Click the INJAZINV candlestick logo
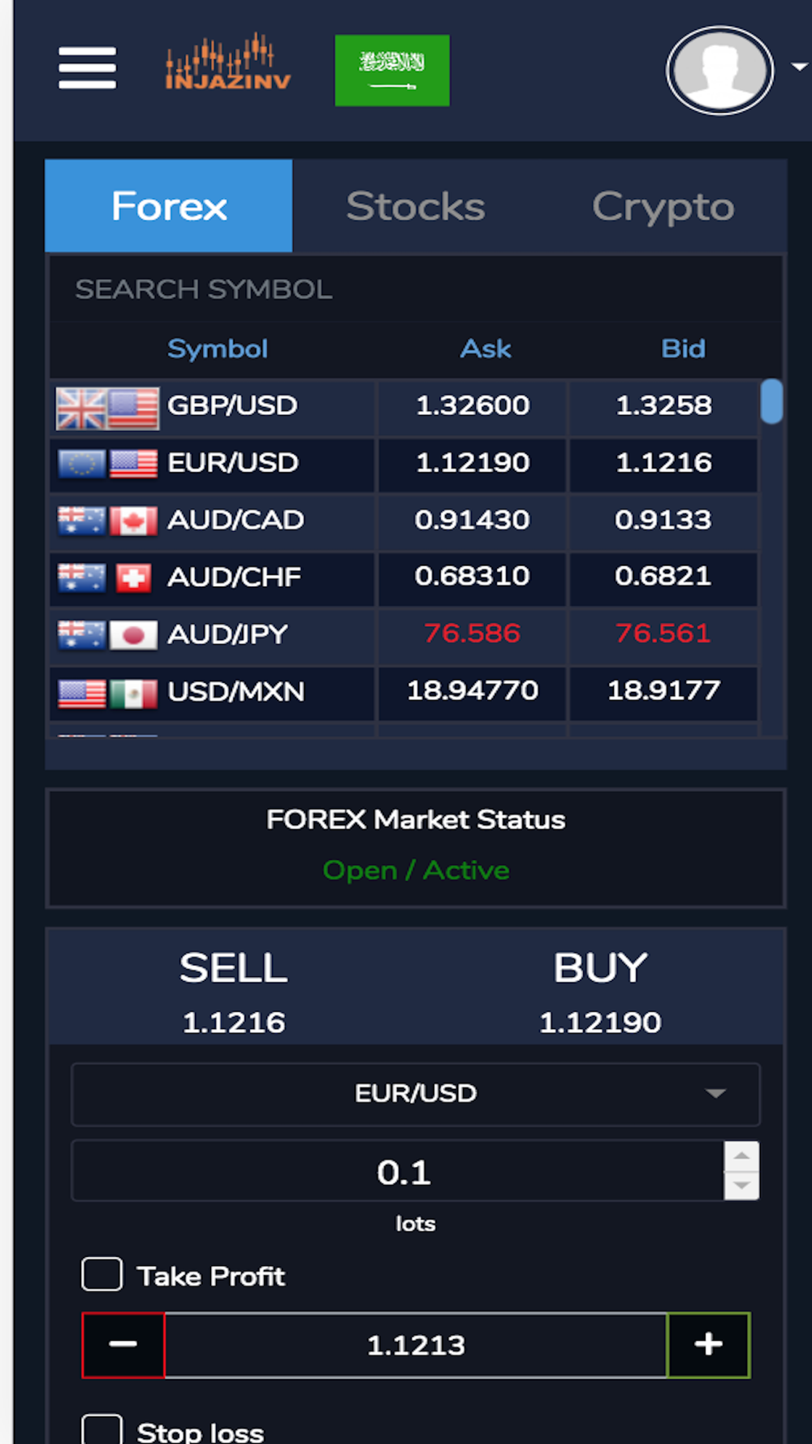Viewport: 812px width, 1444px height. [228, 62]
